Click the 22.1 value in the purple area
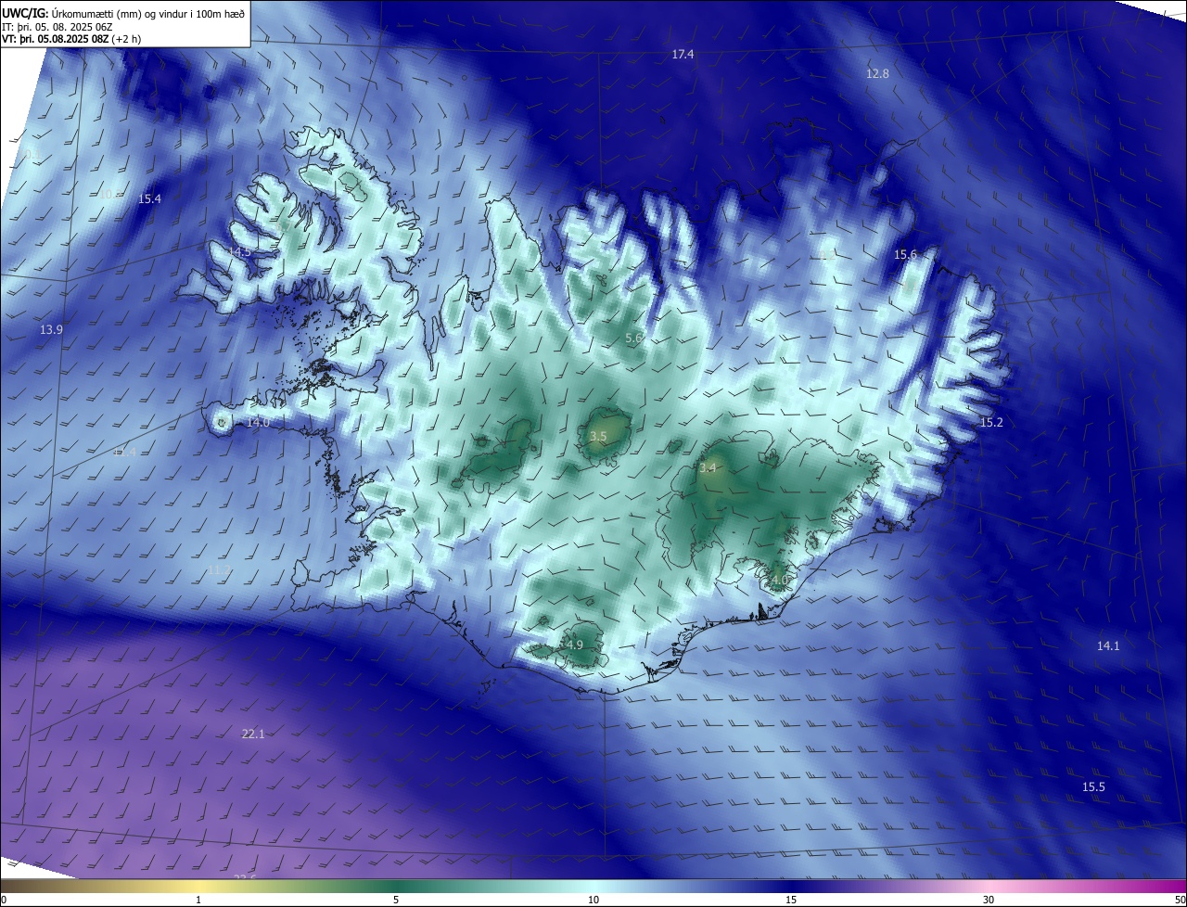Screen dimensions: 1187x907 tap(253, 735)
